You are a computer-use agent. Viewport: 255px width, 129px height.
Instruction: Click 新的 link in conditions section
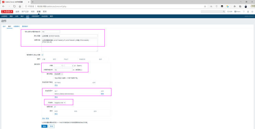(56, 114)
